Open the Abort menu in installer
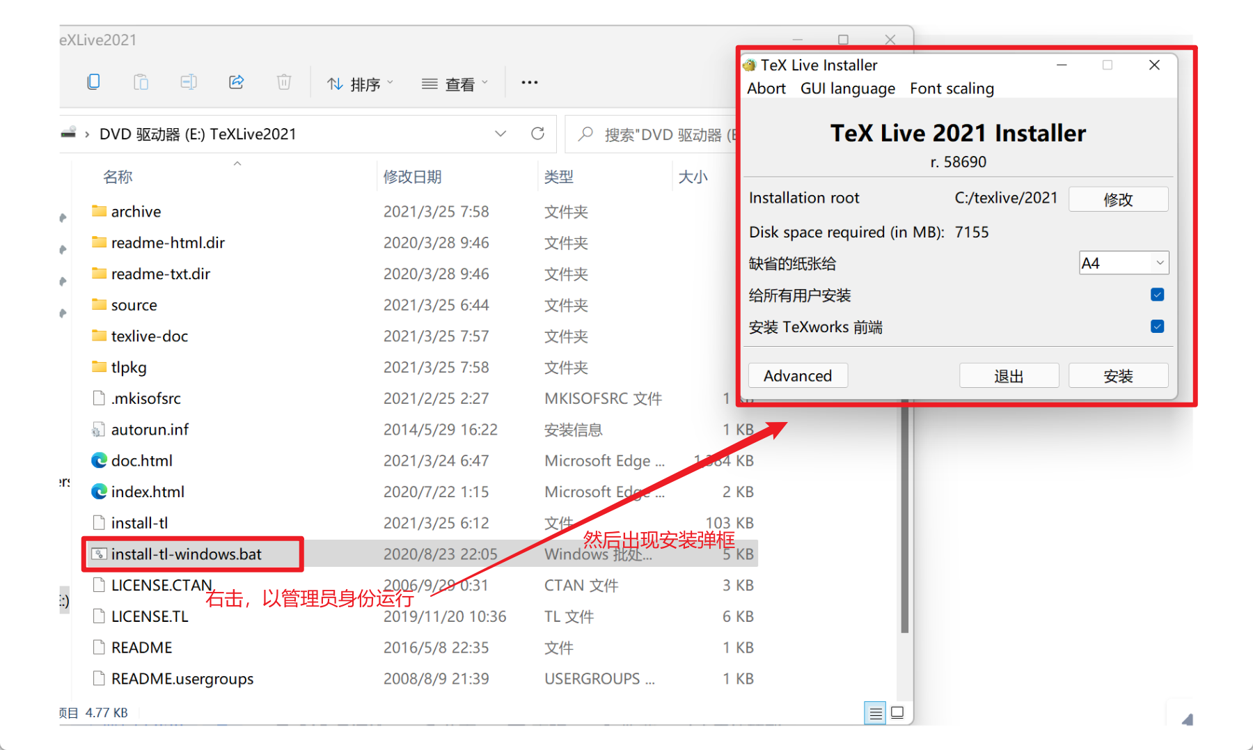Screen dimensions: 1253x750 coord(766,88)
